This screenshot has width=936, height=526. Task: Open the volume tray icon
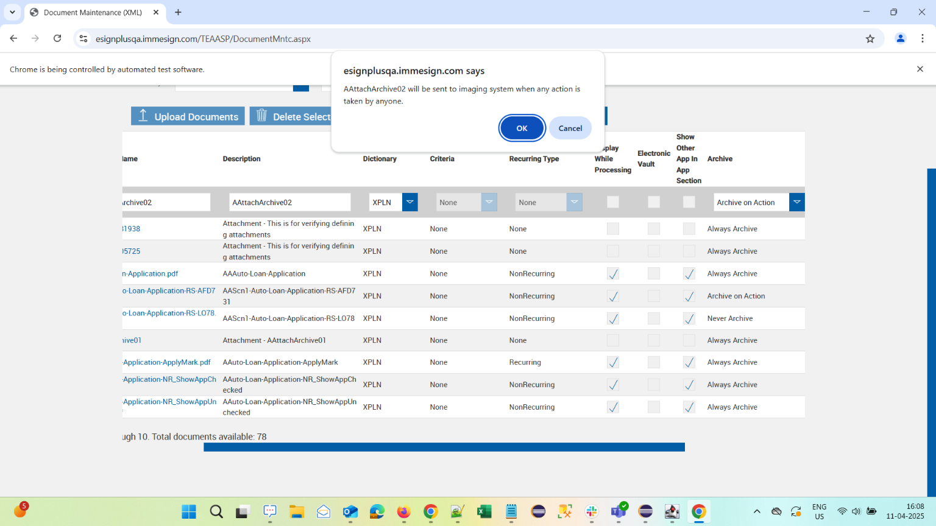pyautogui.click(x=856, y=511)
